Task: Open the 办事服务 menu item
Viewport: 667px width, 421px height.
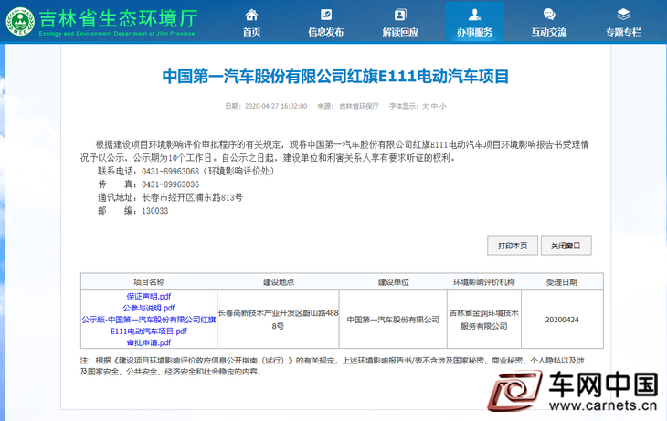Action: pyautogui.click(x=474, y=32)
